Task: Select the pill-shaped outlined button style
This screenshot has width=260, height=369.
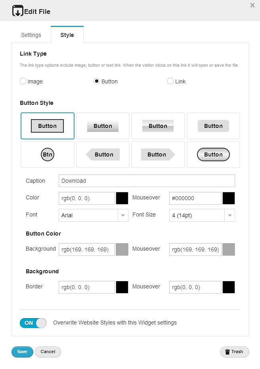Action: pos(213,155)
